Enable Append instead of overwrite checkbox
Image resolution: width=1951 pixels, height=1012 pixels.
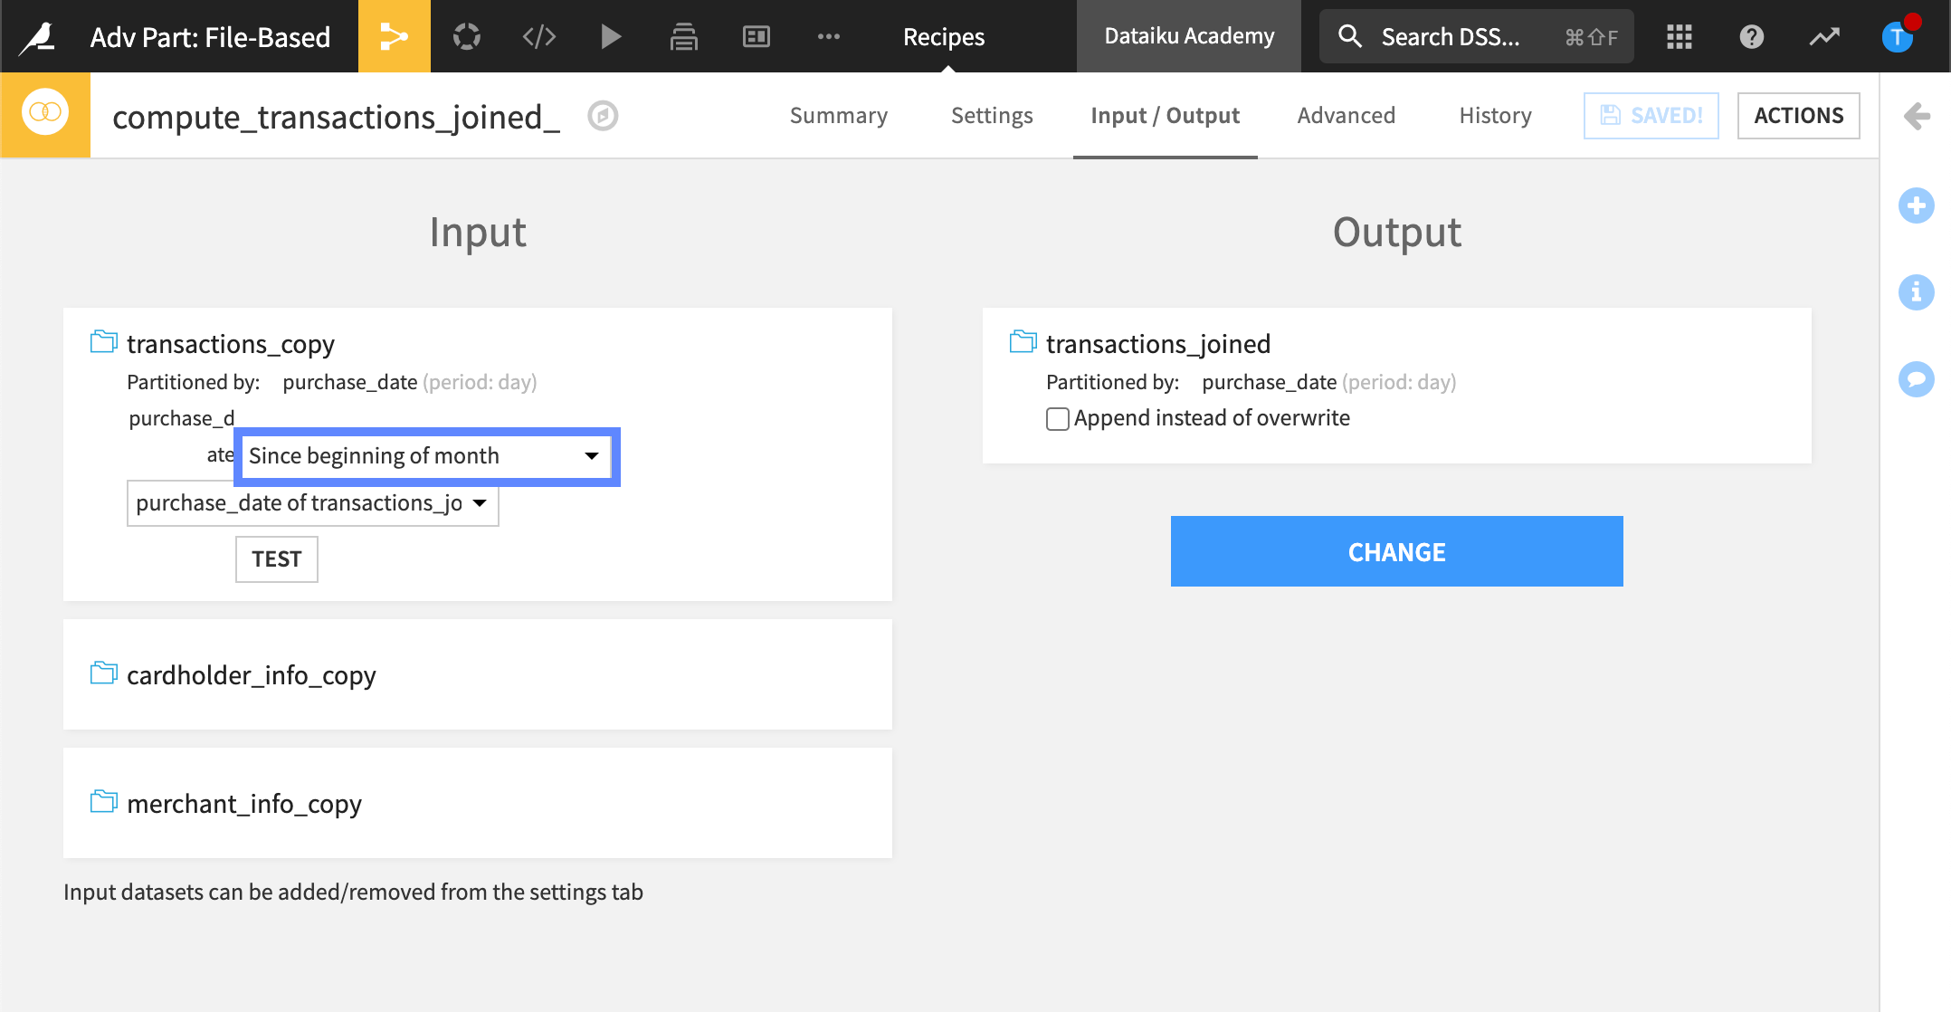tap(1057, 418)
